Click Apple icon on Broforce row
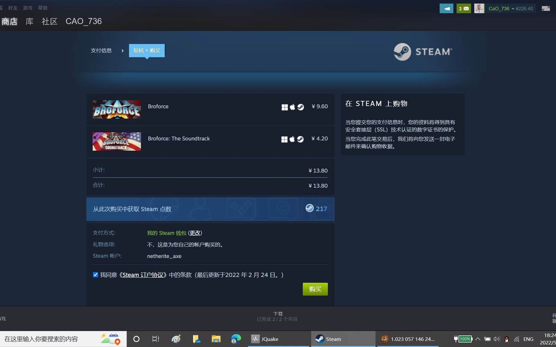Screen dimensions: 556x347 click(x=292, y=107)
